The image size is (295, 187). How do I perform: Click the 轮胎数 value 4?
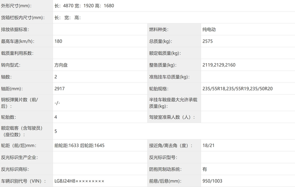[56, 117]
